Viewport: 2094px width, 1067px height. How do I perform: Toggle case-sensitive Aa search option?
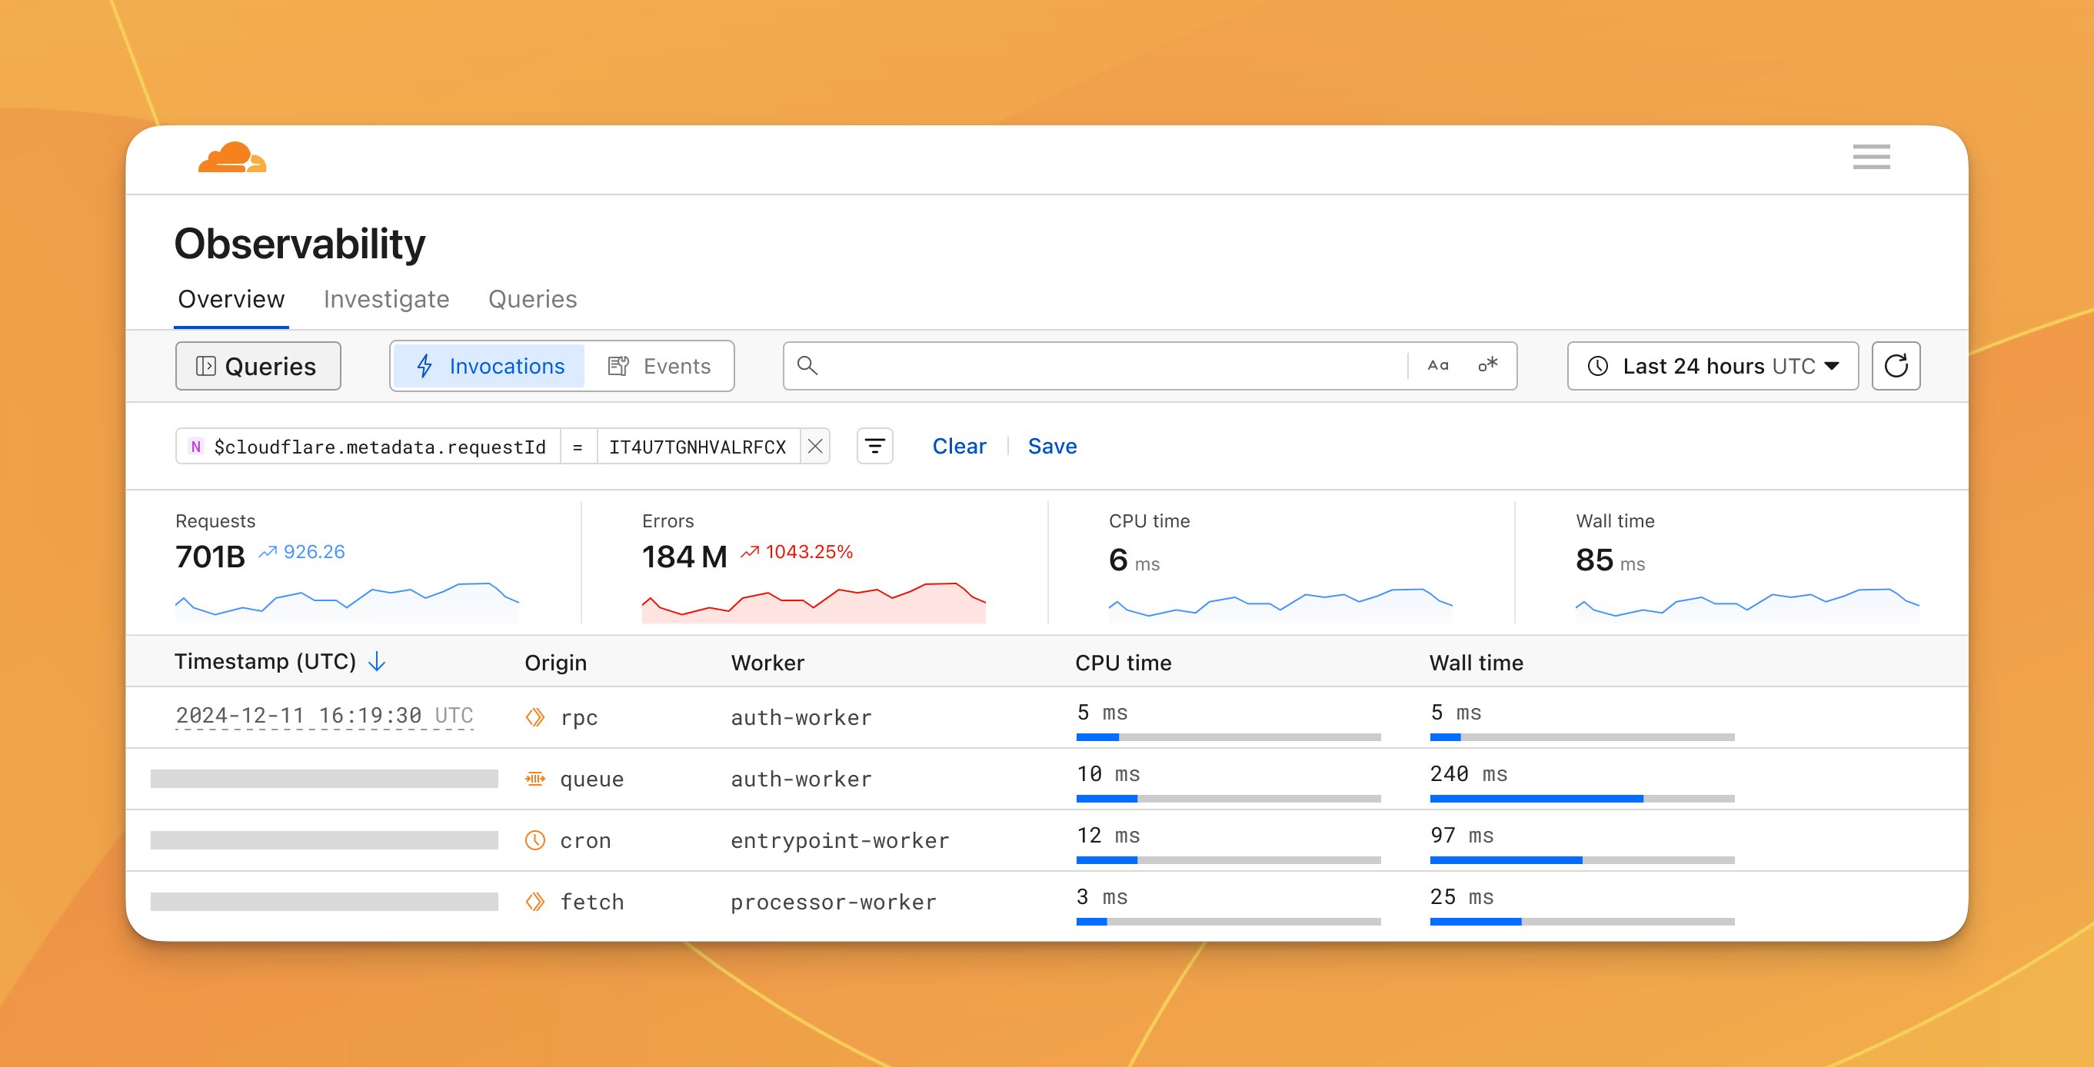click(1438, 366)
